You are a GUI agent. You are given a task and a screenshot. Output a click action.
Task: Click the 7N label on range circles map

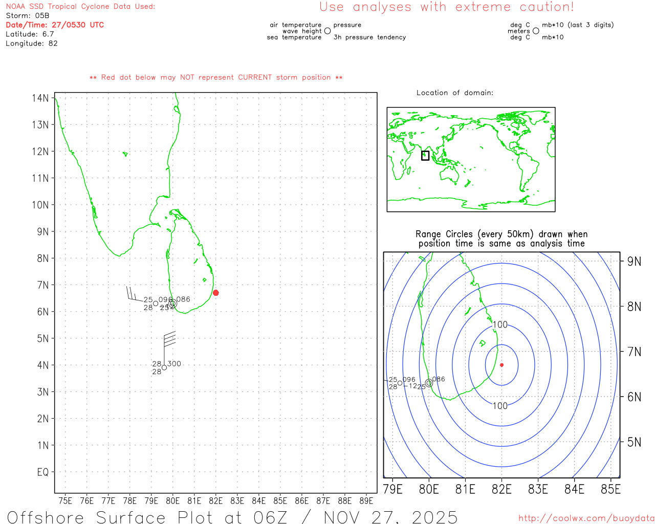[x=635, y=352]
